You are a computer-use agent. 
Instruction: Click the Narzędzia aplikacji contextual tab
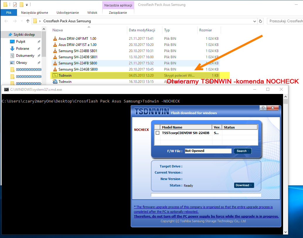(x=118, y=5)
